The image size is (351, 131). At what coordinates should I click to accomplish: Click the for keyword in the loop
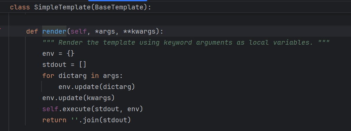[x=48, y=76]
